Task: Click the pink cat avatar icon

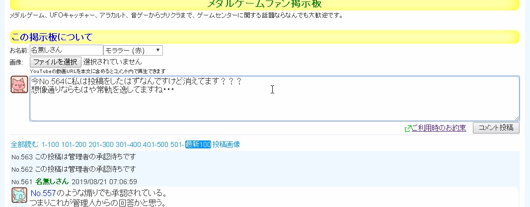Action: [x=19, y=85]
